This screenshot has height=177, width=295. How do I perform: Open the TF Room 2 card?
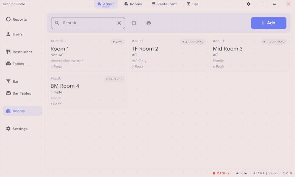coord(169,54)
